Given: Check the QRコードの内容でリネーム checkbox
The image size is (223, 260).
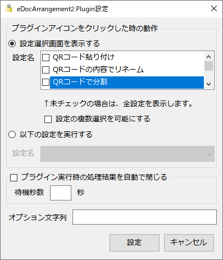Looking at the screenshot, I should (x=46, y=70).
